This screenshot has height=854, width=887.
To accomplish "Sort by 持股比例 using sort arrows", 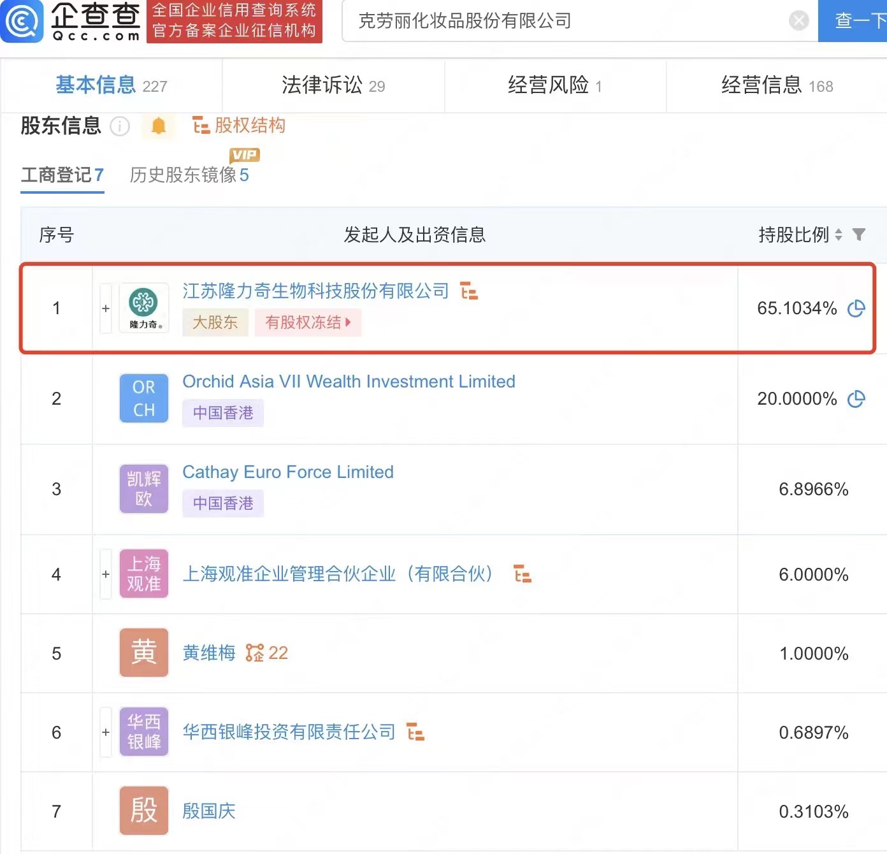I will pyautogui.click(x=839, y=235).
